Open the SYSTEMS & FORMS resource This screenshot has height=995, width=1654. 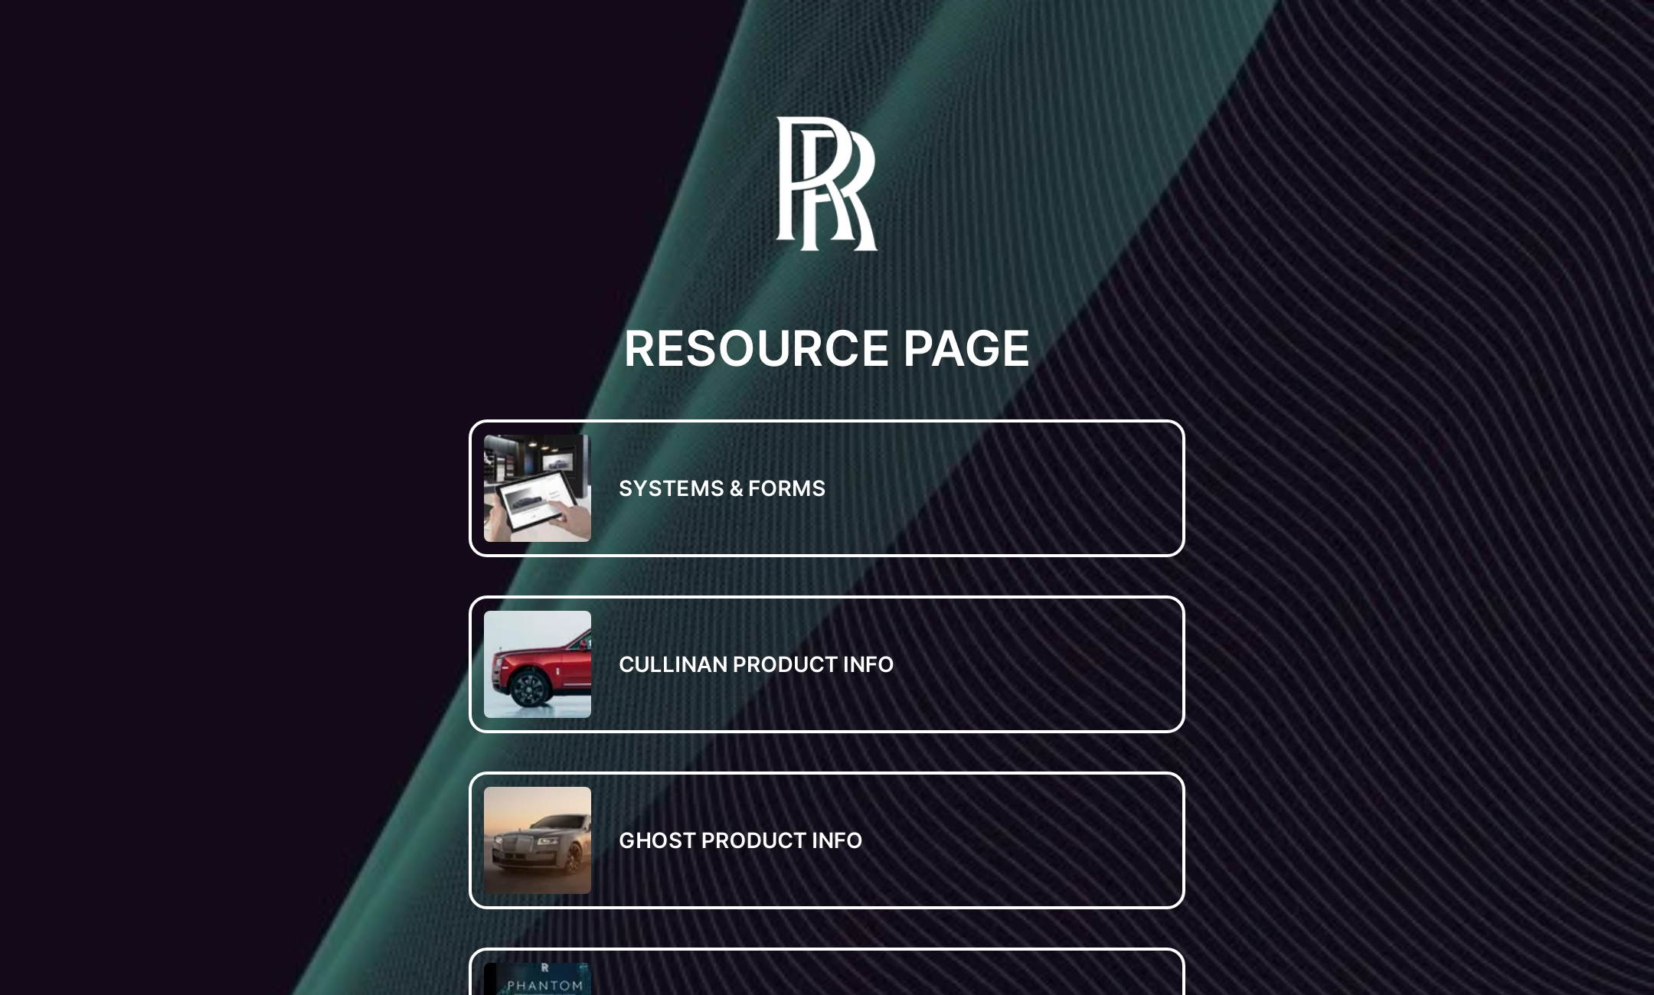coord(826,488)
